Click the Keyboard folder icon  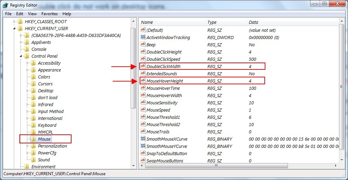tap(33, 125)
